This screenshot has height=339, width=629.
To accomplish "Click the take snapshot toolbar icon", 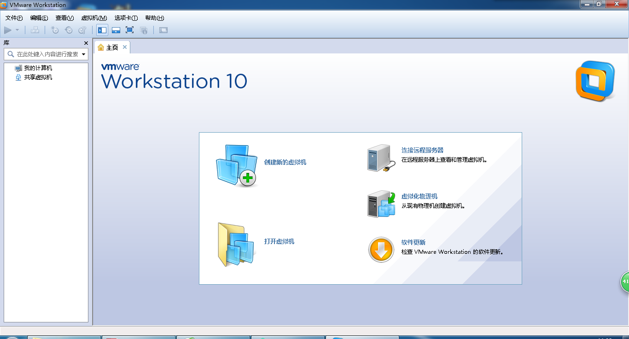I will coord(55,30).
